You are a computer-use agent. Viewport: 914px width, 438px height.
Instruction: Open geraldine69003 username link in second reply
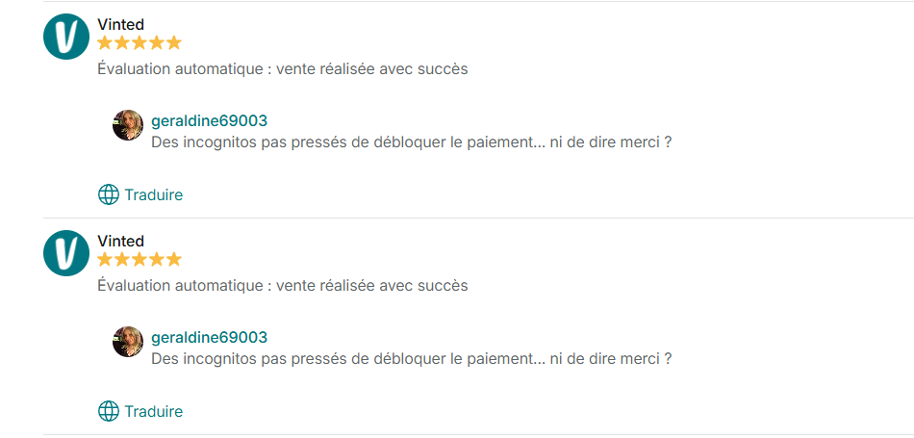click(x=210, y=338)
